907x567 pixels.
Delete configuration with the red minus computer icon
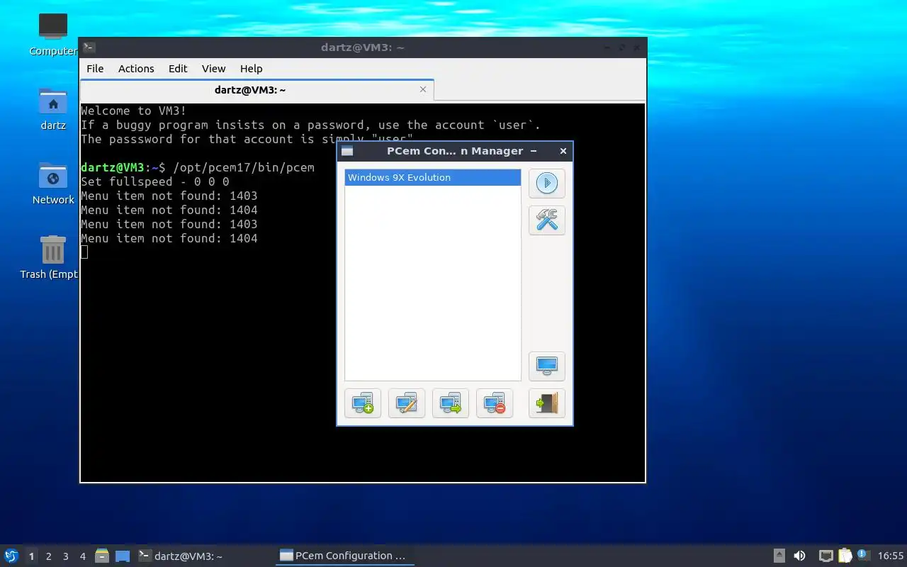495,403
